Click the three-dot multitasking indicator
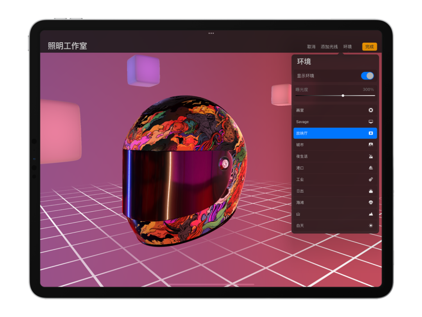422x317 pixels. coord(211,33)
